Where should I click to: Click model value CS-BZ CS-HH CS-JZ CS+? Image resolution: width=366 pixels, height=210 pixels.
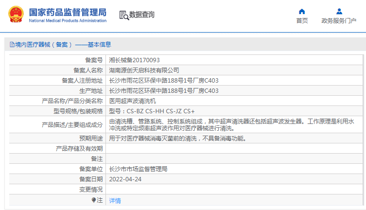click(160, 111)
